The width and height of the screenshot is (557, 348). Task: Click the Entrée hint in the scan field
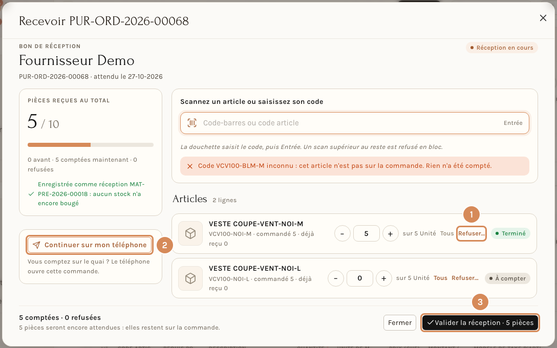(x=513, y=123)
